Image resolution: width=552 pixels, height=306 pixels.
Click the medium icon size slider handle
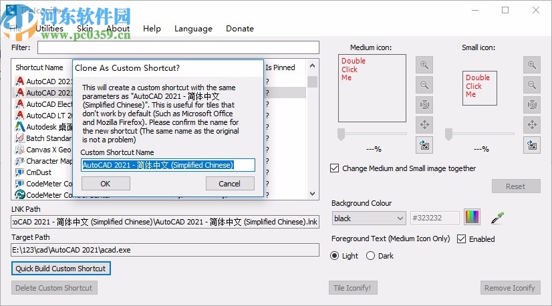click(x=341, y=134)
